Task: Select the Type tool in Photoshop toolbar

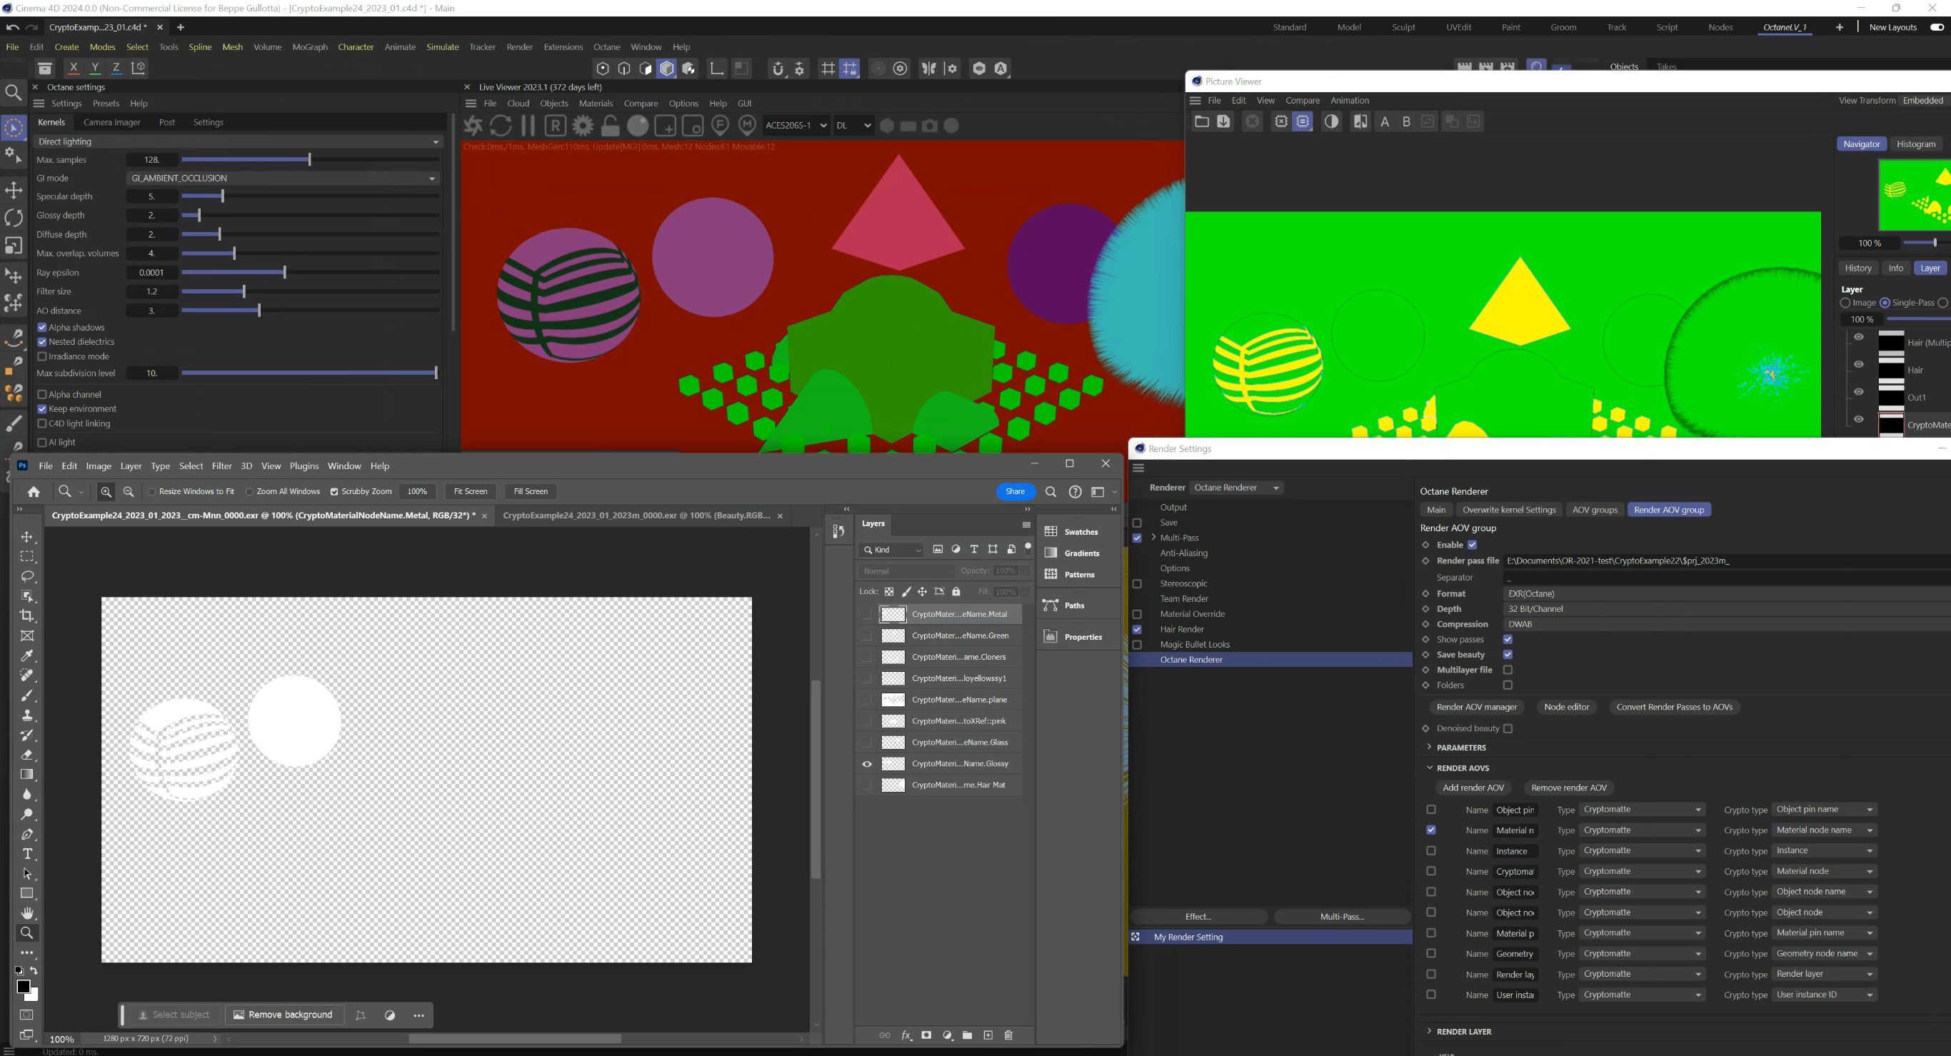Action: click(27, 854)
